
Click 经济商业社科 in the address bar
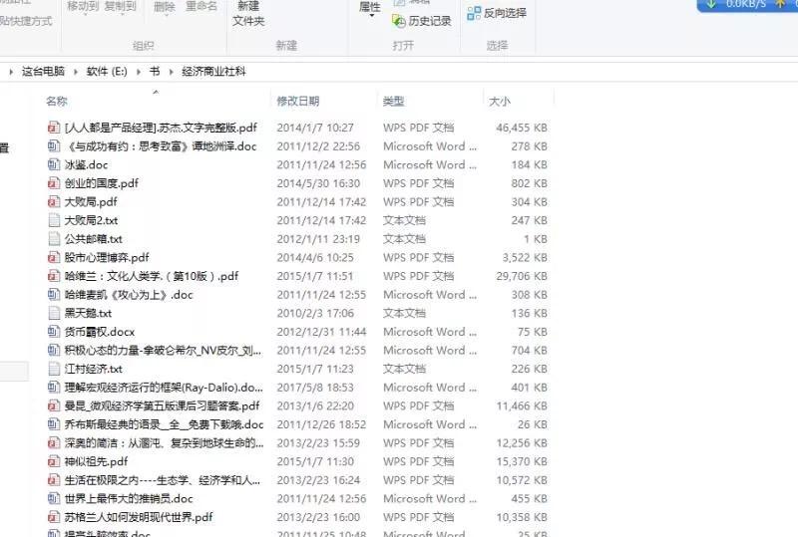click(x=213, y=71)
